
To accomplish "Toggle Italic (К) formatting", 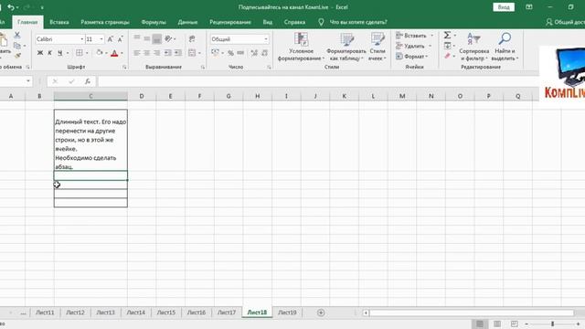I will click(49, 53).
